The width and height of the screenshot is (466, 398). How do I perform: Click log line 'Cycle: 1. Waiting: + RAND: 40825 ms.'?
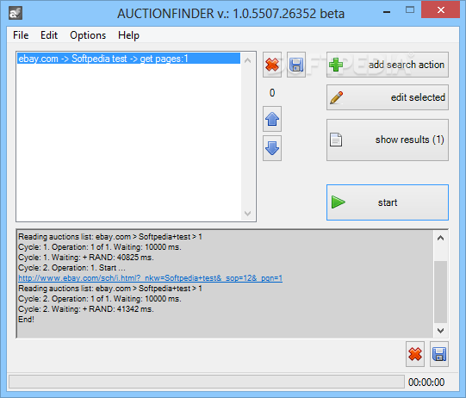[x=86, y=258]
